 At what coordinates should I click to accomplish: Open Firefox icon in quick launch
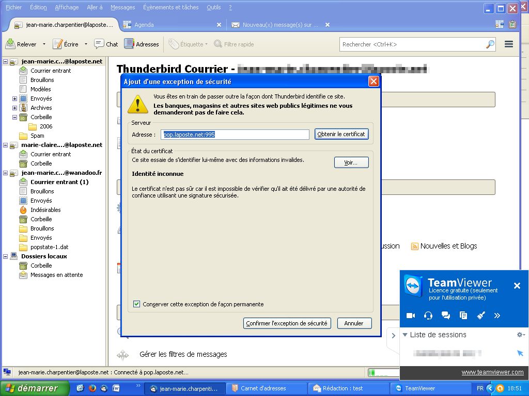tap(92, 388)
